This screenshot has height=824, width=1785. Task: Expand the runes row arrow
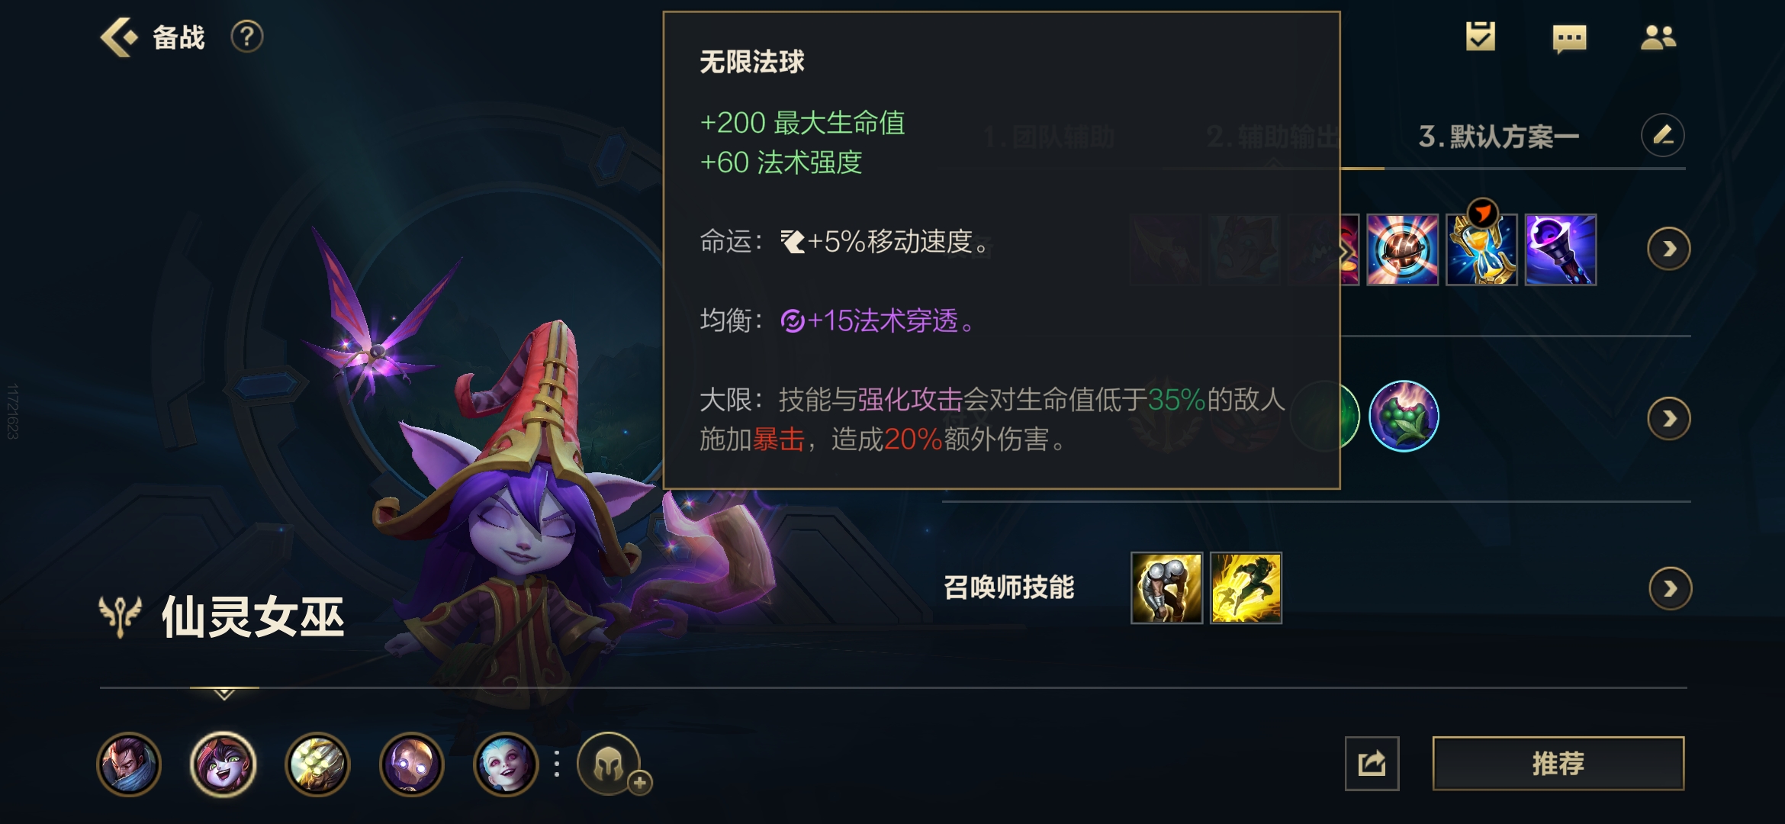click(1669, 418)
